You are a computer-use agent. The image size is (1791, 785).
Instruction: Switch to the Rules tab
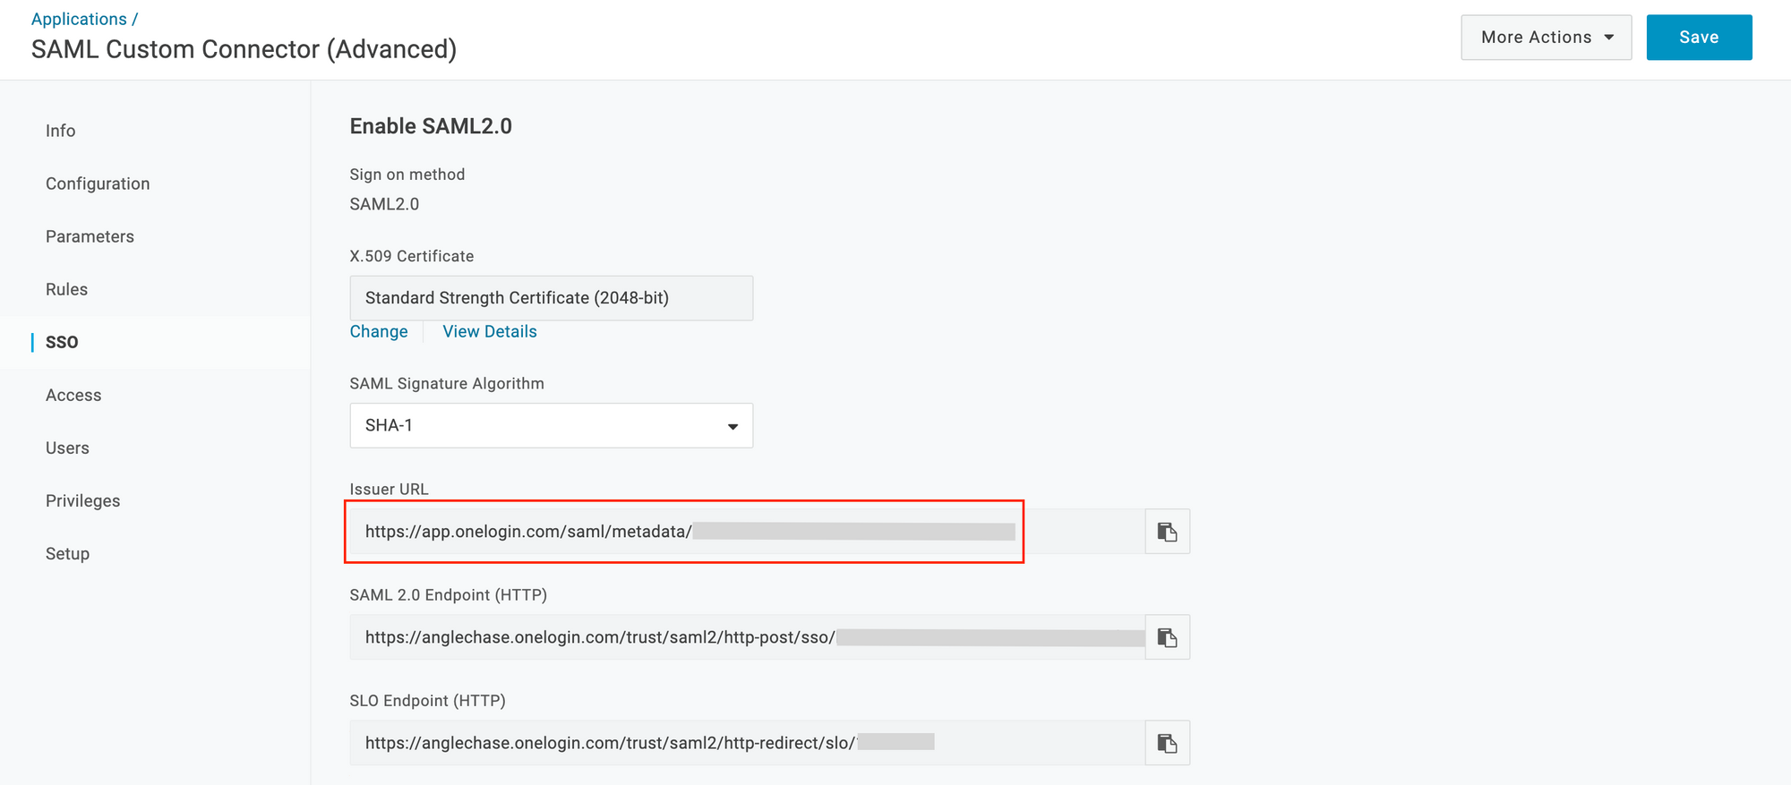click(x=66, y=289)
